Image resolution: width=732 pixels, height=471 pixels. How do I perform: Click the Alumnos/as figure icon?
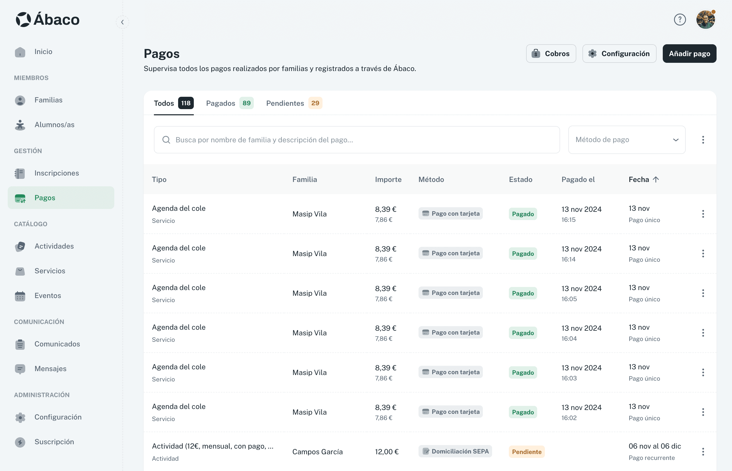click(x=20, y=125)
